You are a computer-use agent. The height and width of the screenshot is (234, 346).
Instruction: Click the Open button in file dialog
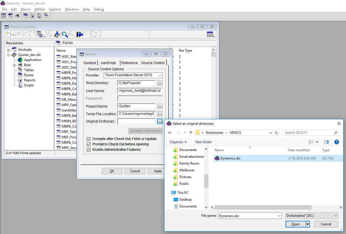295,224
